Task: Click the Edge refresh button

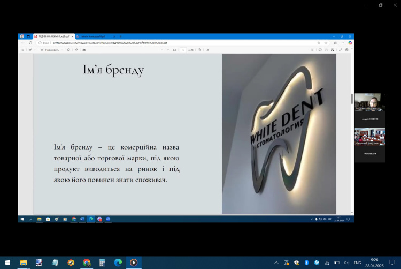Action: pyautogui.click(x=30, y=43)
